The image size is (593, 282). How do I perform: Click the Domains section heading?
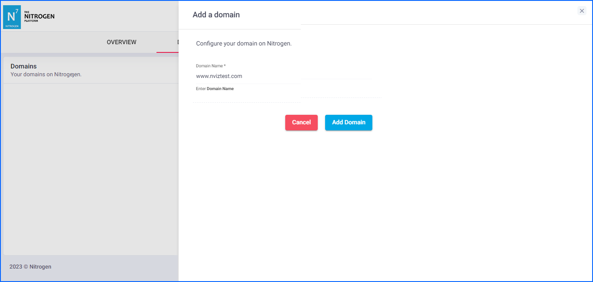23,66
